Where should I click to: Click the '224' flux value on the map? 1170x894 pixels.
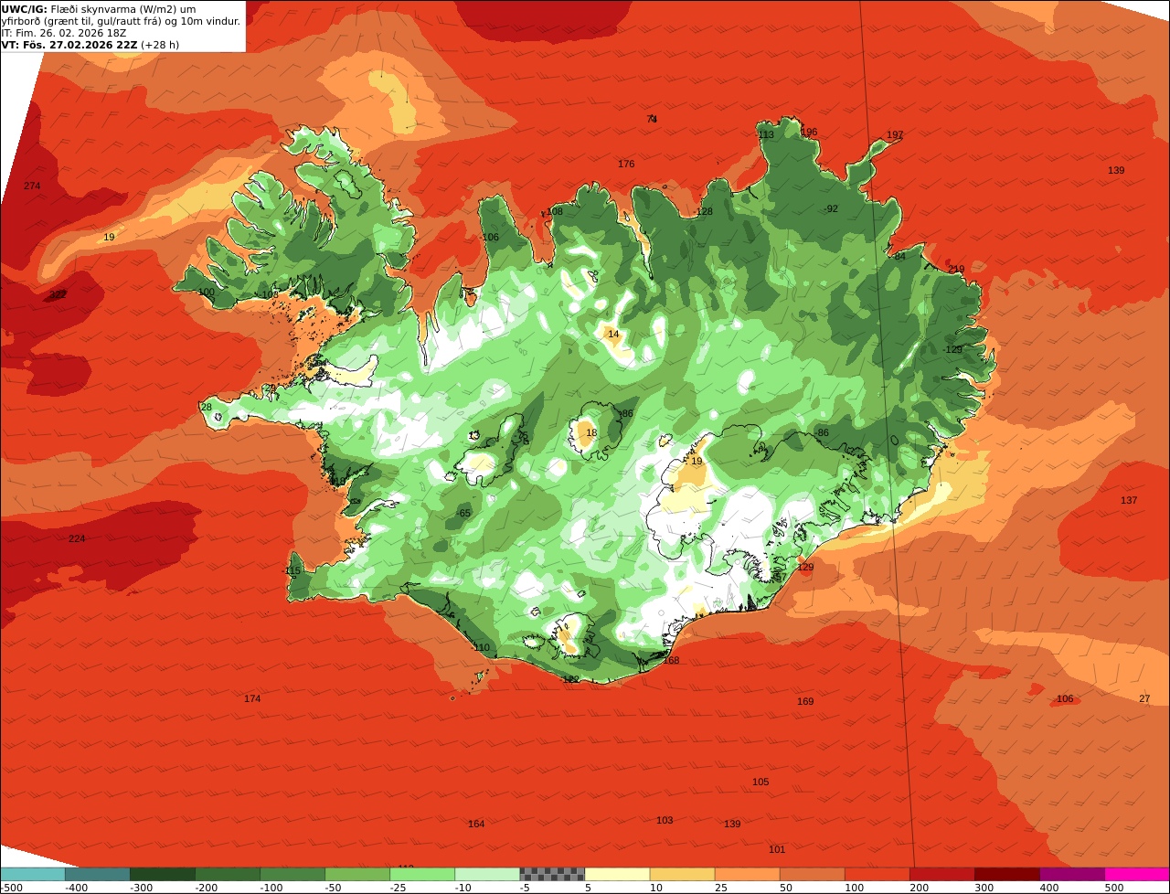coord(77,538)
